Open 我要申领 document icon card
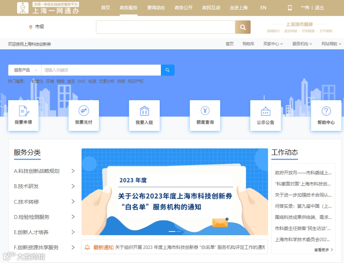The image size is (344, 263). [23, 115]
